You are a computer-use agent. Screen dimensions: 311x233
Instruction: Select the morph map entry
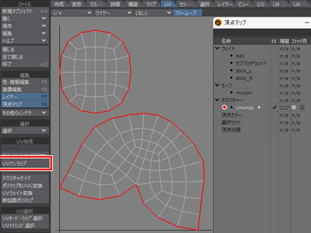click(244, 93)
